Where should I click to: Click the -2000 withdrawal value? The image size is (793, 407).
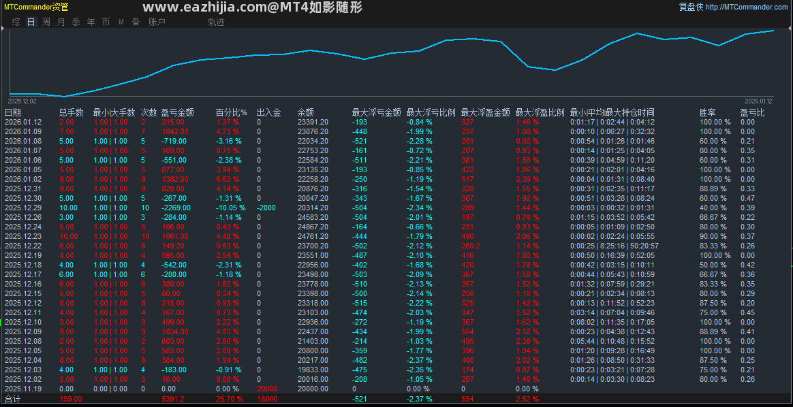[266, 208]
